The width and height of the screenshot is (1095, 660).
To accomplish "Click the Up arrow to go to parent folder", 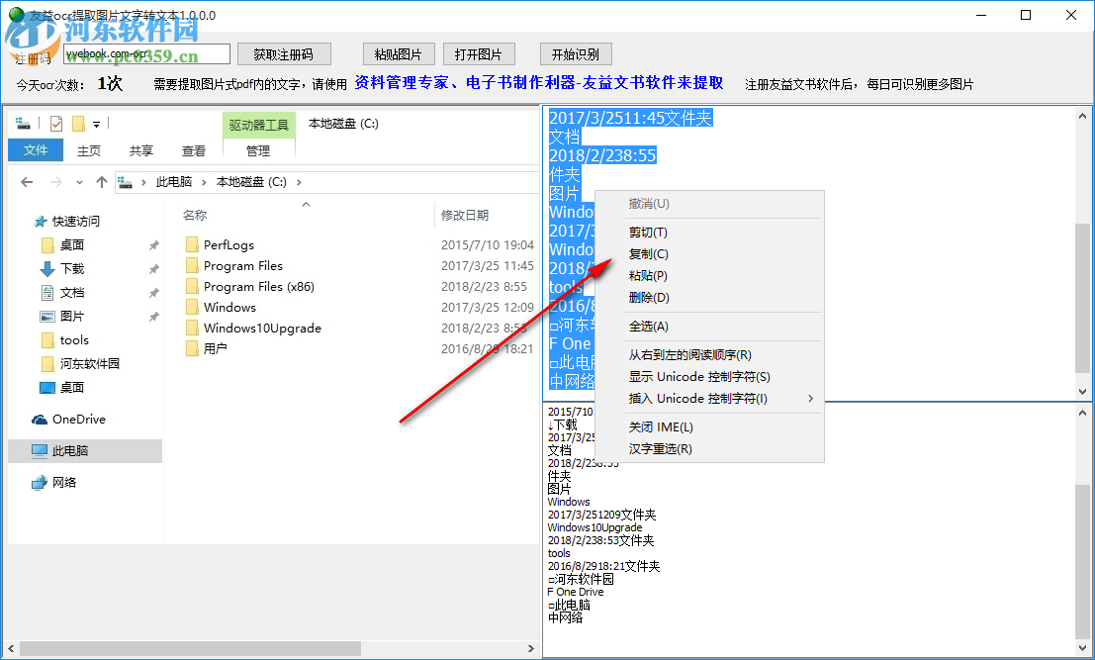I will pos(102,181).
